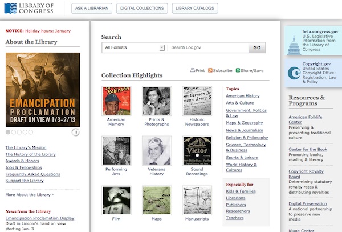
Task: Click the Search Loc.gov input field
Action: click(x=208, y=48)
